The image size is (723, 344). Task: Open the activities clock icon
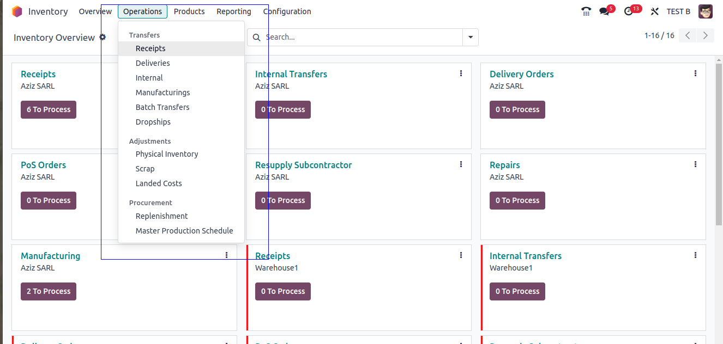(x=629, y=11)
